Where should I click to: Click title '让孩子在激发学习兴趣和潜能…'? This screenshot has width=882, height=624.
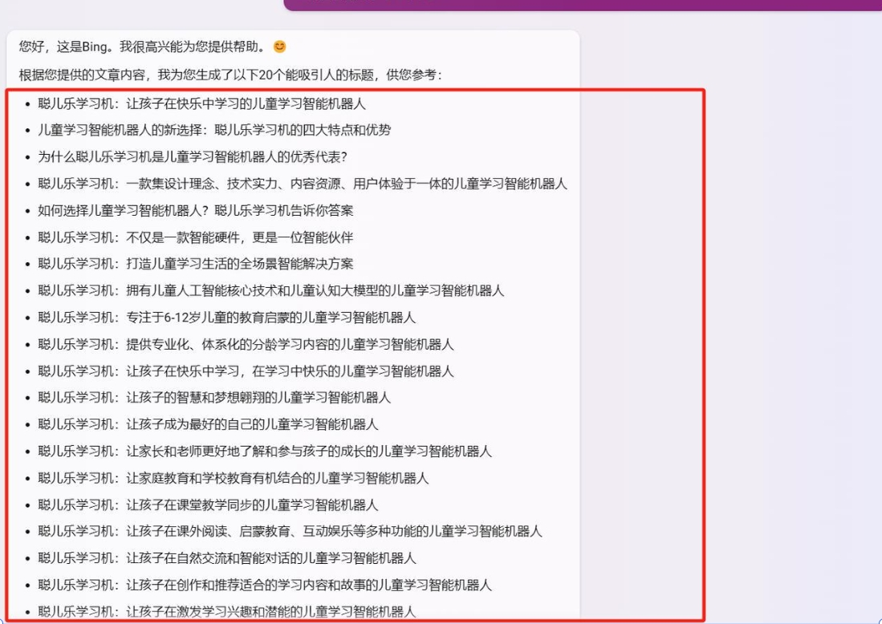pos(226,611)
